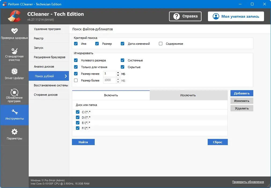Toggle the Размер search criterion checkbox

(97, 43)
